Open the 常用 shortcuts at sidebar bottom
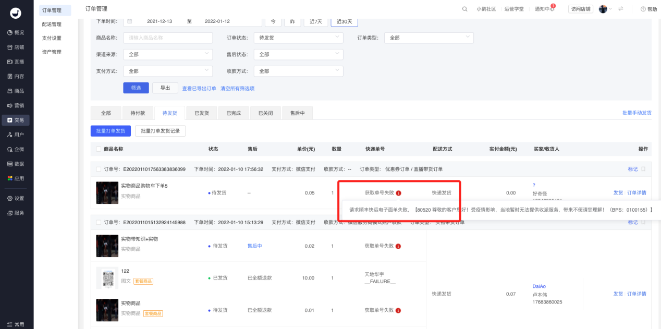This screenshot has width=661, height=329. tap(16, 324)
